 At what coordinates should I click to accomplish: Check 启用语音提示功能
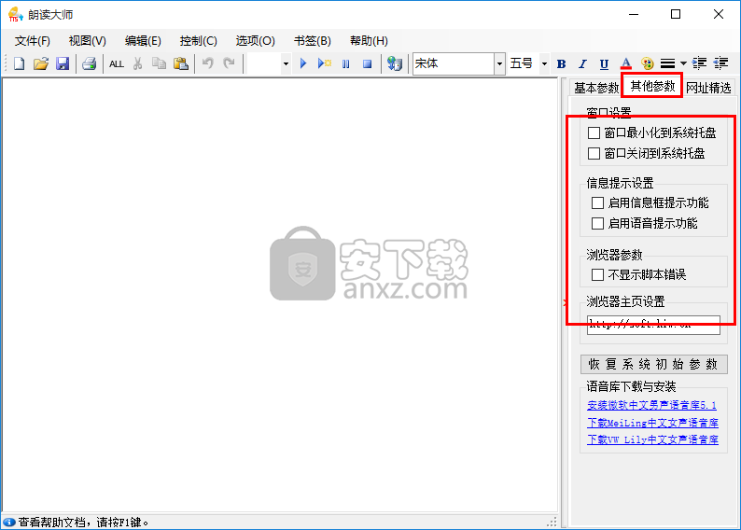[x=597, y=223]
